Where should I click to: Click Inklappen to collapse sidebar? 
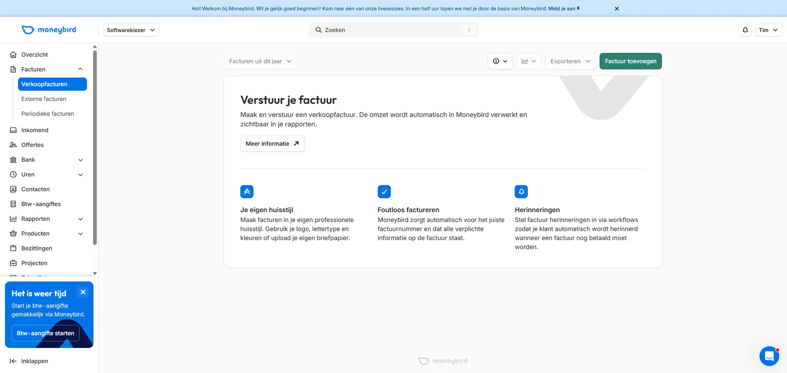[x=34, y=361]
